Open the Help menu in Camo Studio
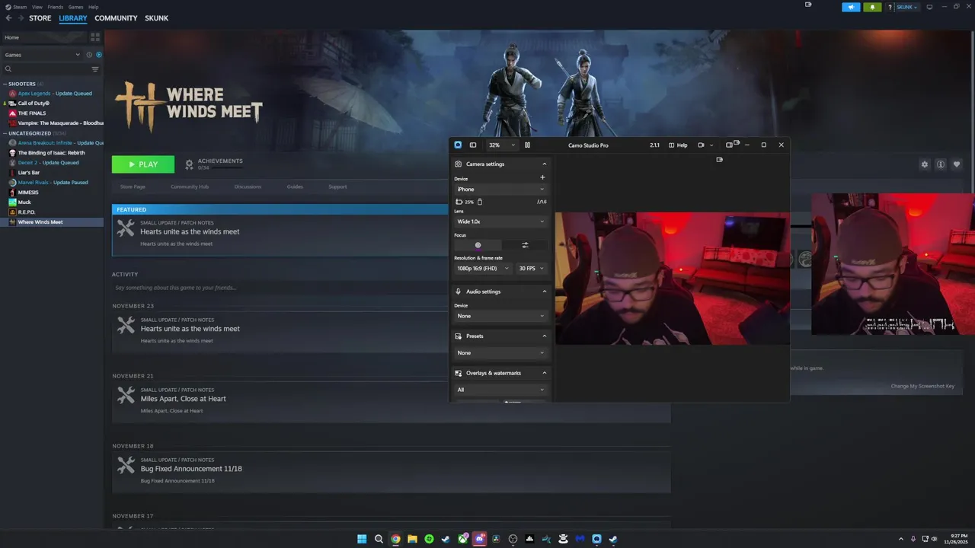The width and height of the screenshot is (975, 548). coord(678,145)
